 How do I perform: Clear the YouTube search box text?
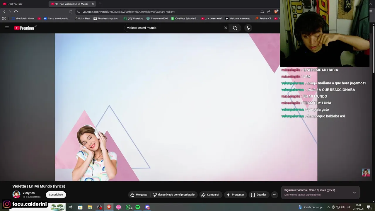226,28
